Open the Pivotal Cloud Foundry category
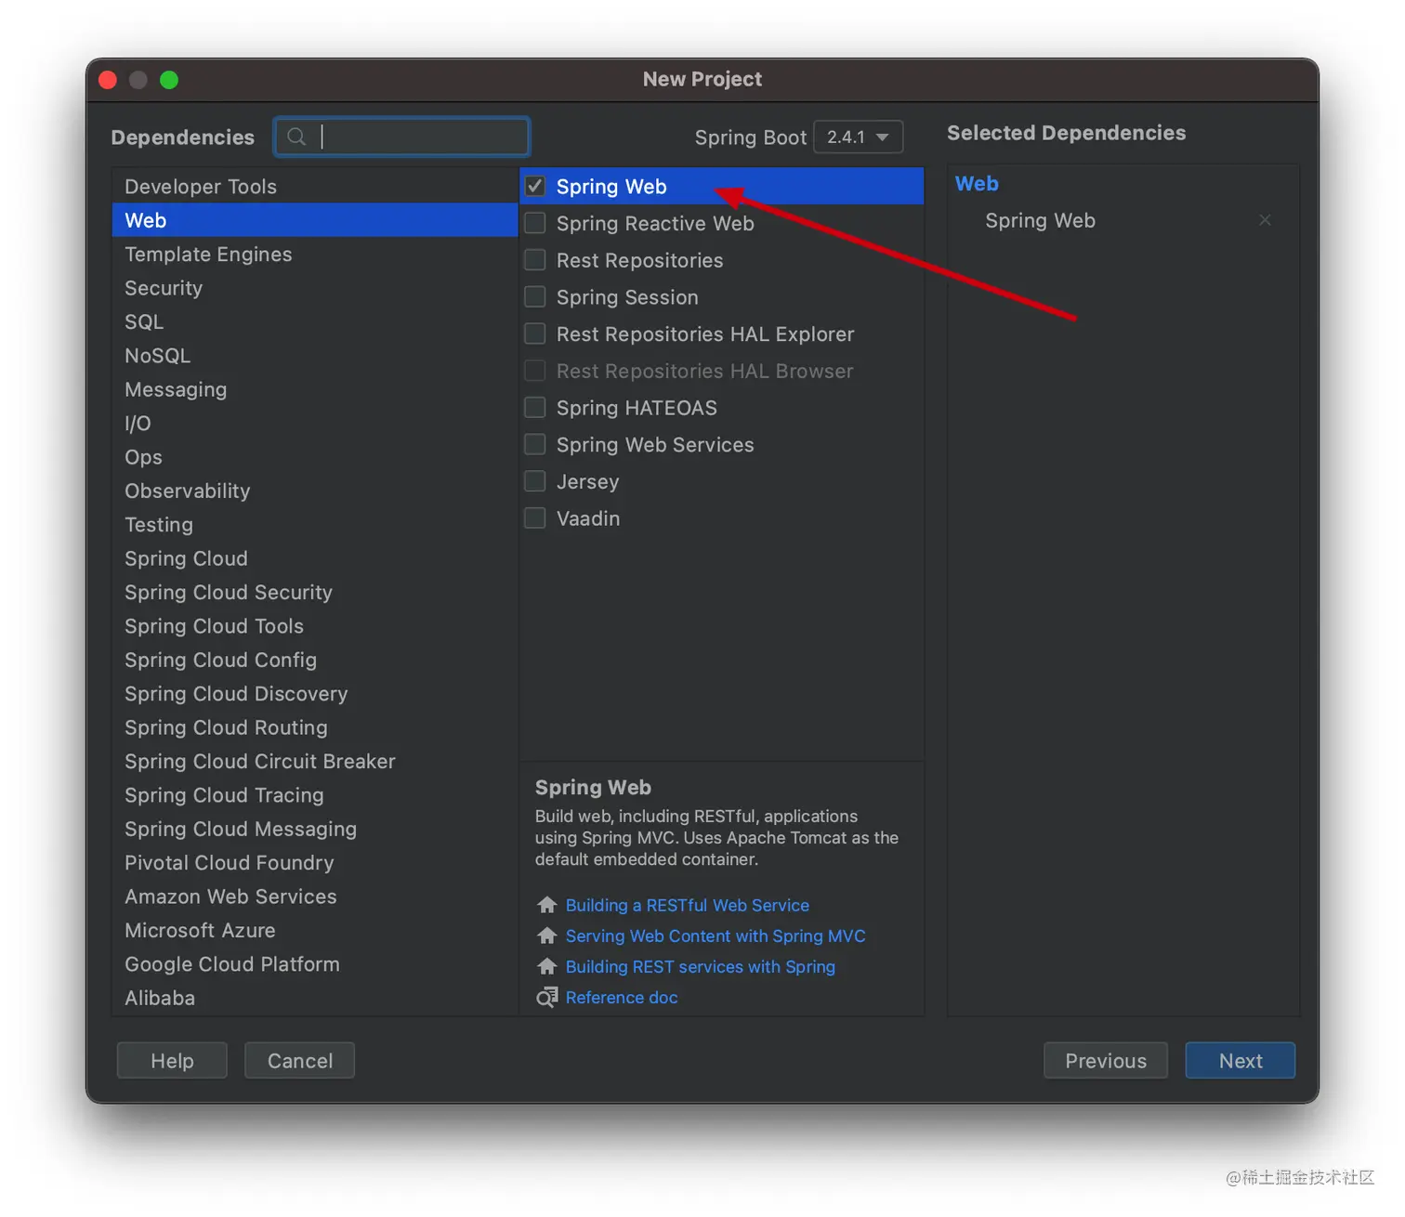Image resolution: width=1405 pixels, height=1217 pixels. (x=314, y=863)
